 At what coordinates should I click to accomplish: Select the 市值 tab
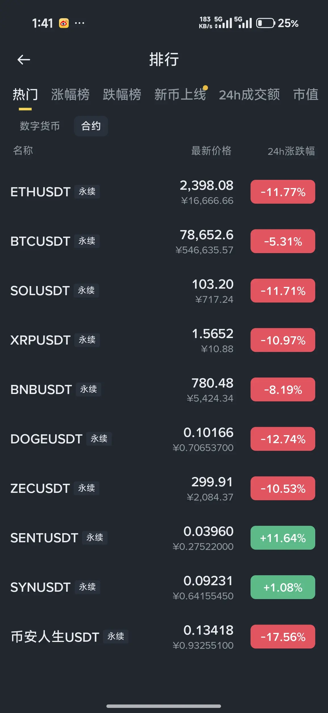(x=306, y=95)
